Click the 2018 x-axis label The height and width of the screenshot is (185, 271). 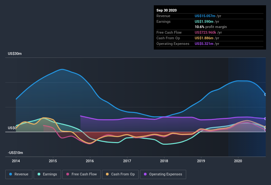coord(164,161)
